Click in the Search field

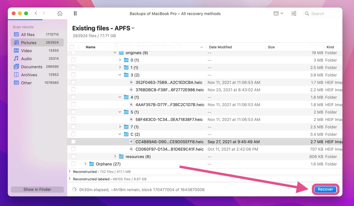pyautogui.click(x=321, y=14)
